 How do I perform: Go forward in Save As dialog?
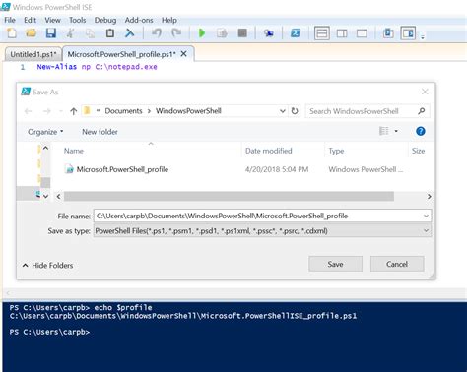coord(47,111)
